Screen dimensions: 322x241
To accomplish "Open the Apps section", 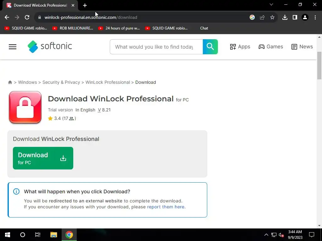I will tap(240, 47).
